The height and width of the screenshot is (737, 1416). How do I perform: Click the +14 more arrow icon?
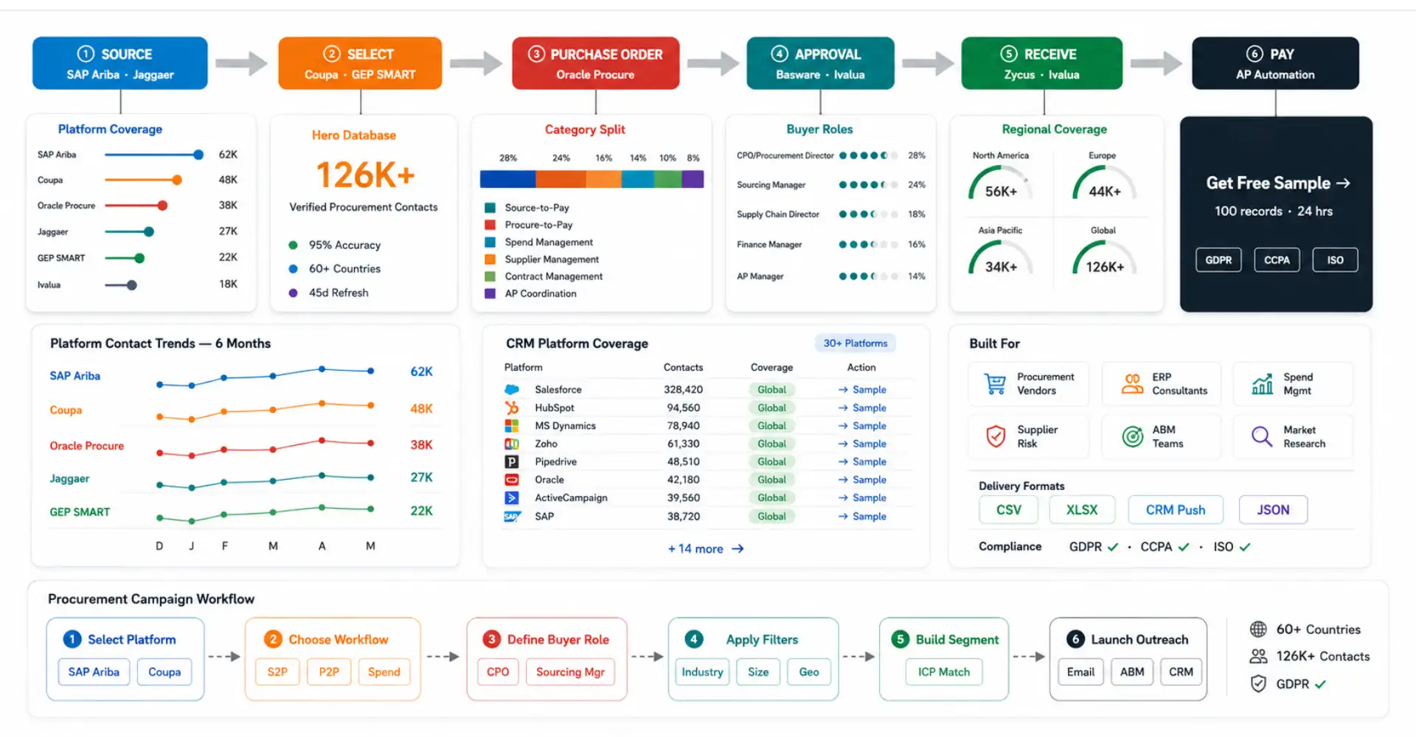pos(737,549)
